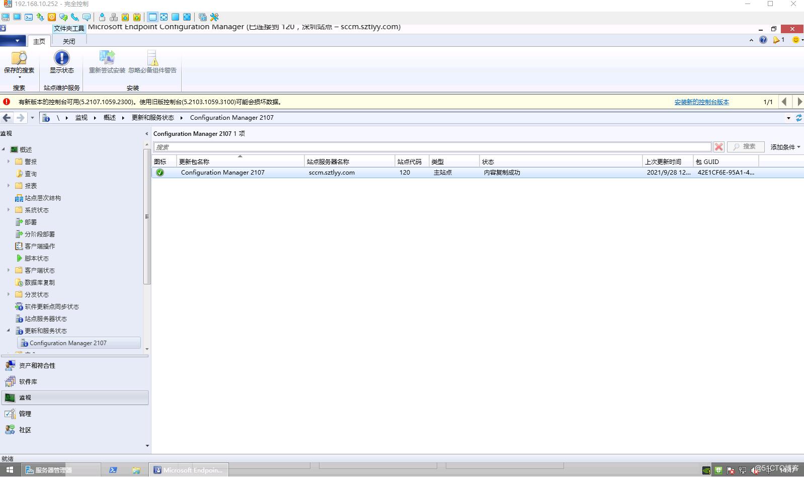Click the 搜索 search input field
The image size is (804, 477).
pos(432,147)
